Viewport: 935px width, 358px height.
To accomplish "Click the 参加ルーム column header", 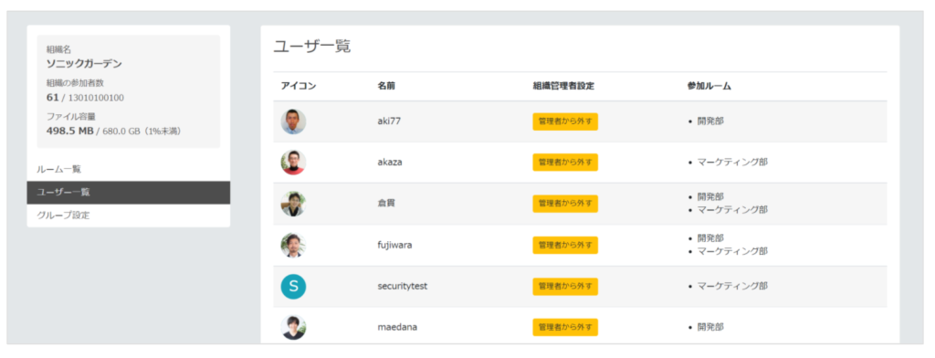I will pos(709,86).
